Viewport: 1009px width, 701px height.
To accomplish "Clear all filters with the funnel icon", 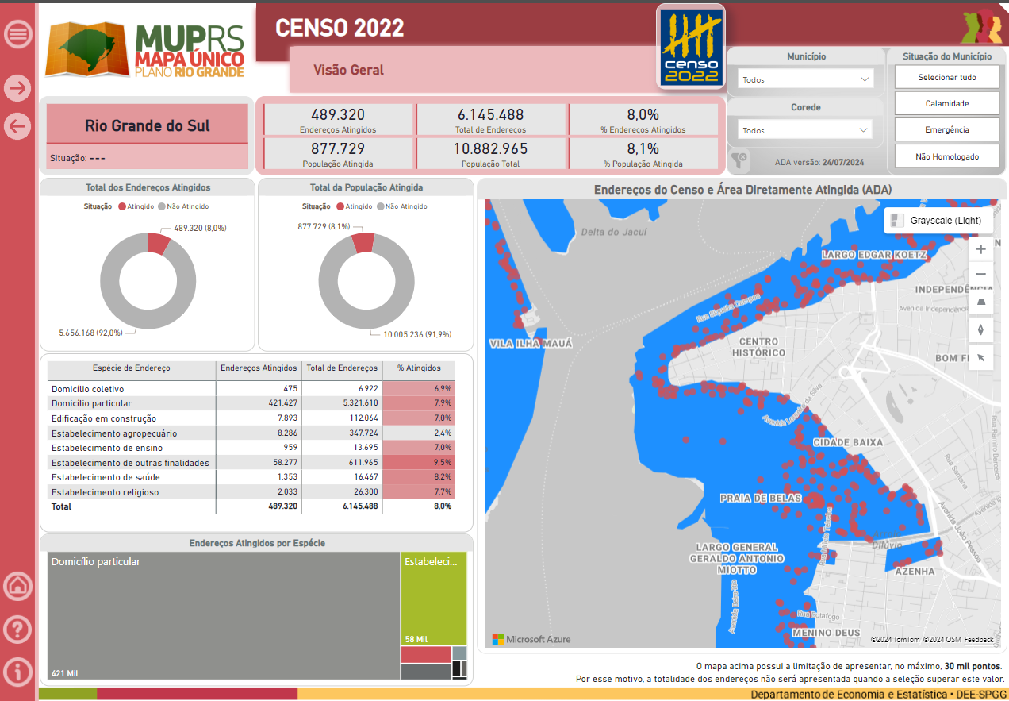I will coord(739,160).
